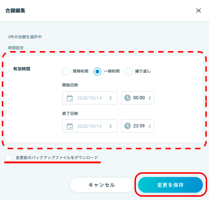Focus the end date 2020/10/14 field
Viewport: 209px width, 200px height.
tap(90, 126)
